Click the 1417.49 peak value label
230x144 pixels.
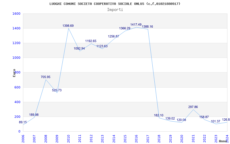[136, 24]
